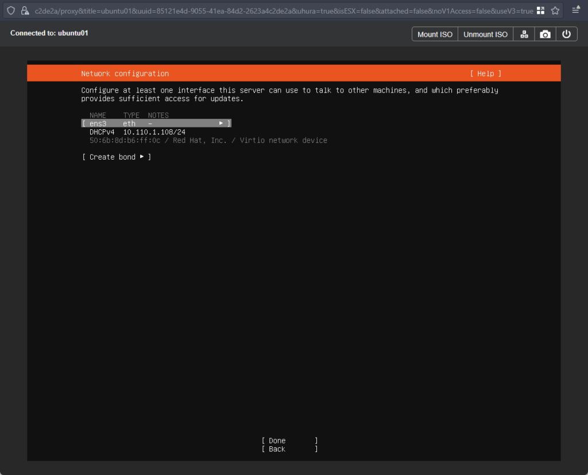Click the grid icon in address bar
The image size is (588, 475).
tap(540, 10)
